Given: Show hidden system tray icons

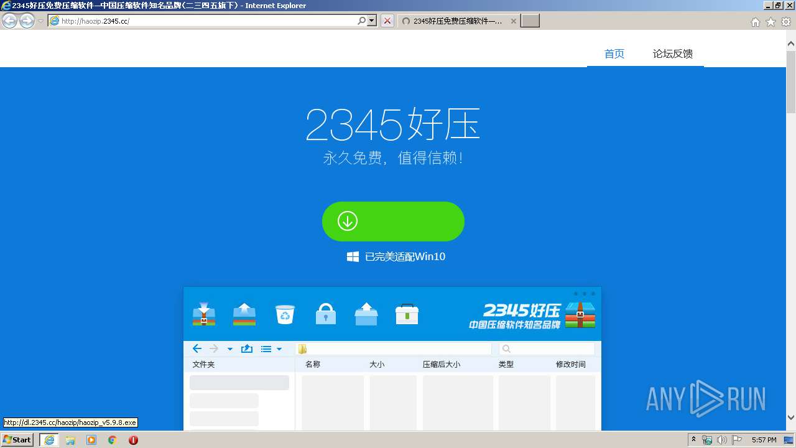Looking at the screenshot, I should click(x=694, y=440).
